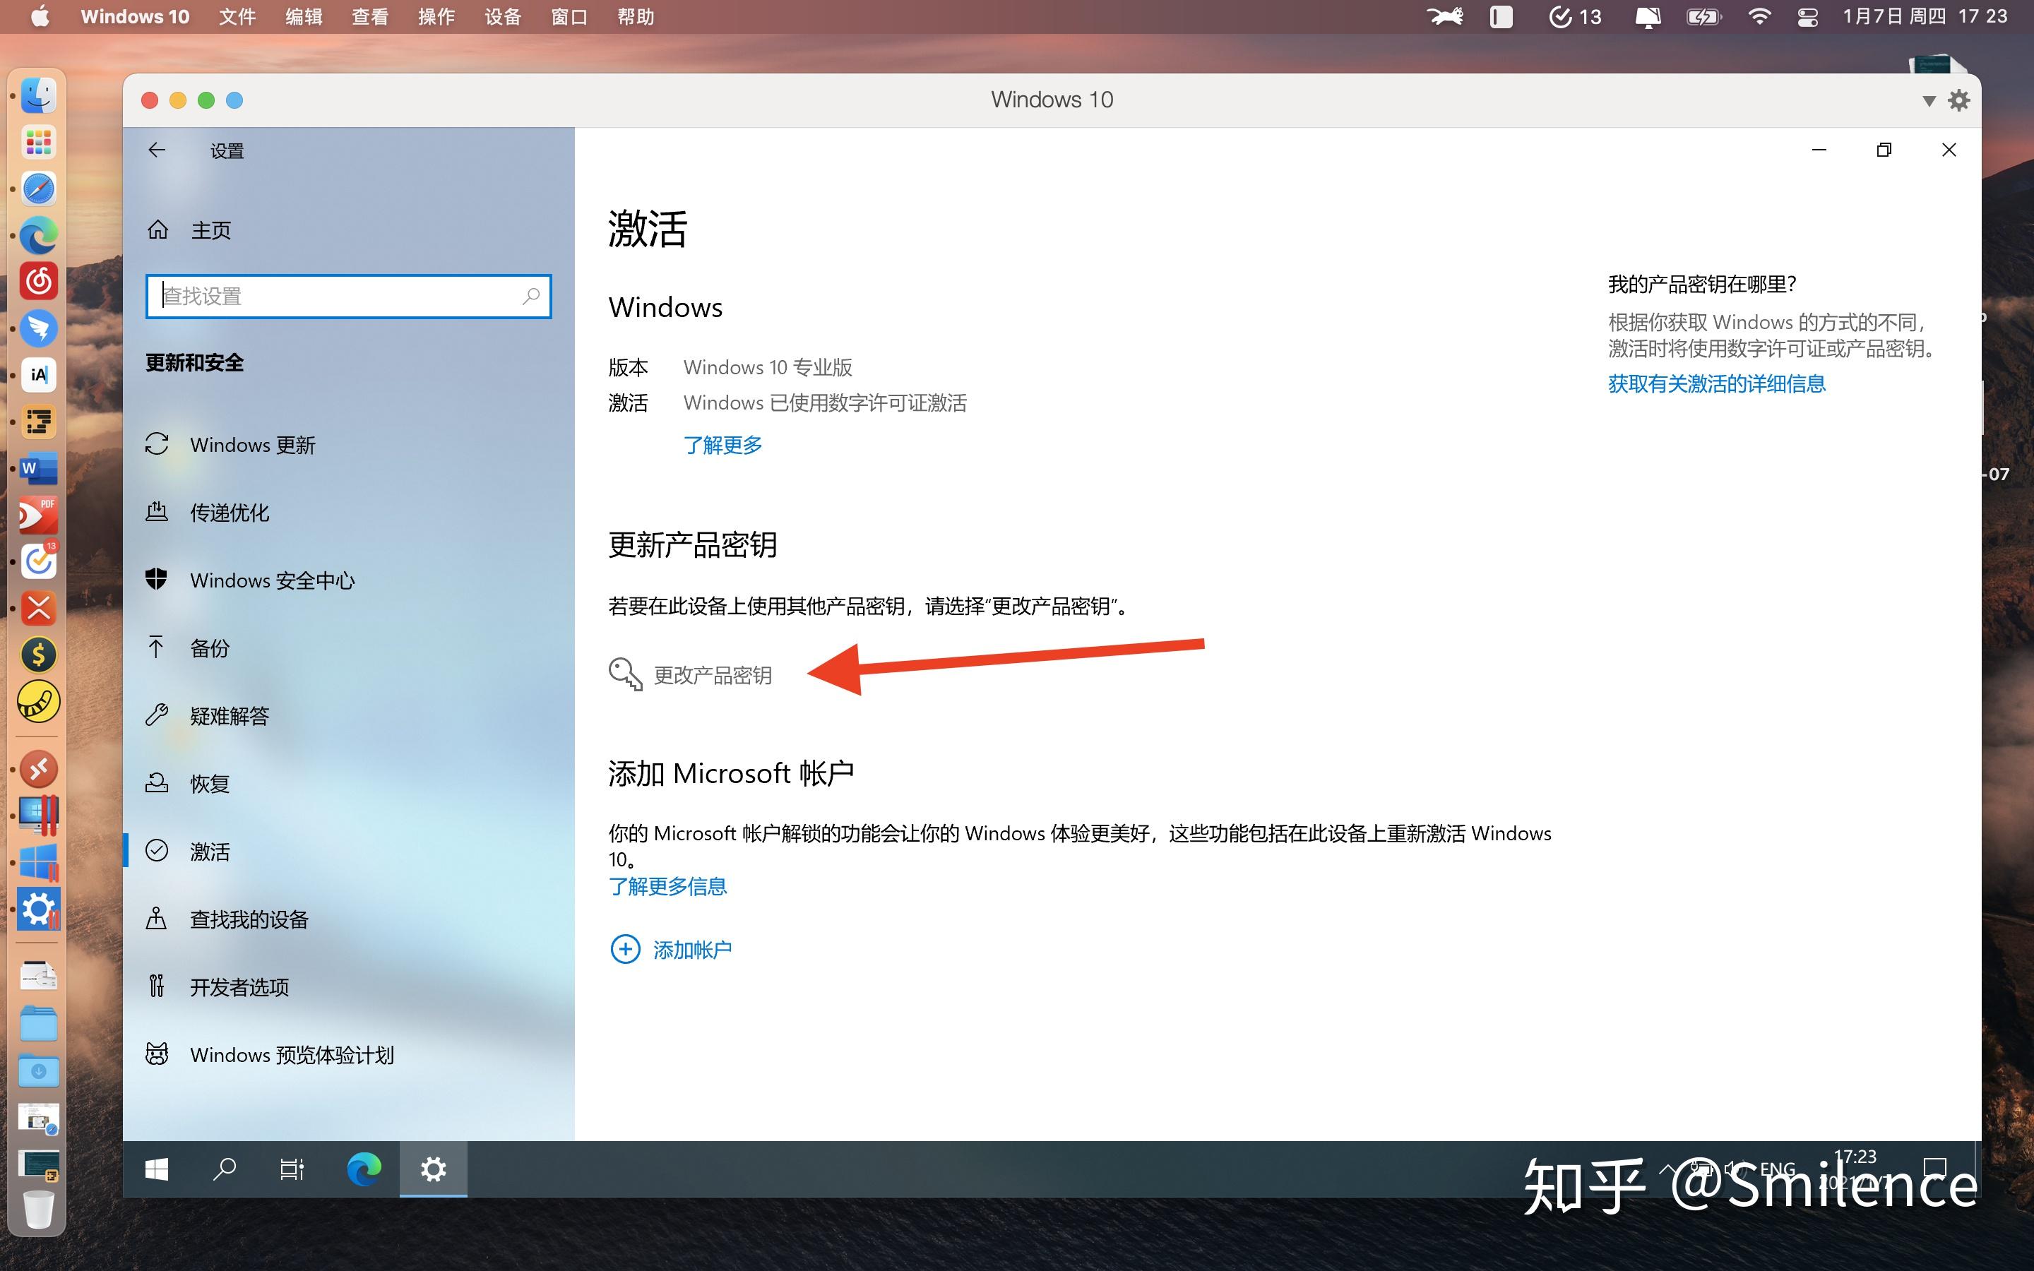The image size is (2034, 1271).
Task: Click ENG input language indicator in taskbar
Action: pos(1777,1169)
